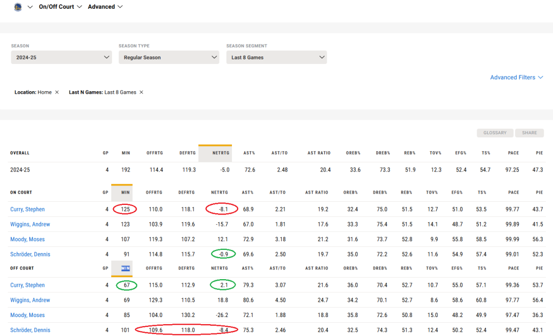Sort the Off Court table by REB%
Screen dimensions: 553x336
click(x=406, y=268)
